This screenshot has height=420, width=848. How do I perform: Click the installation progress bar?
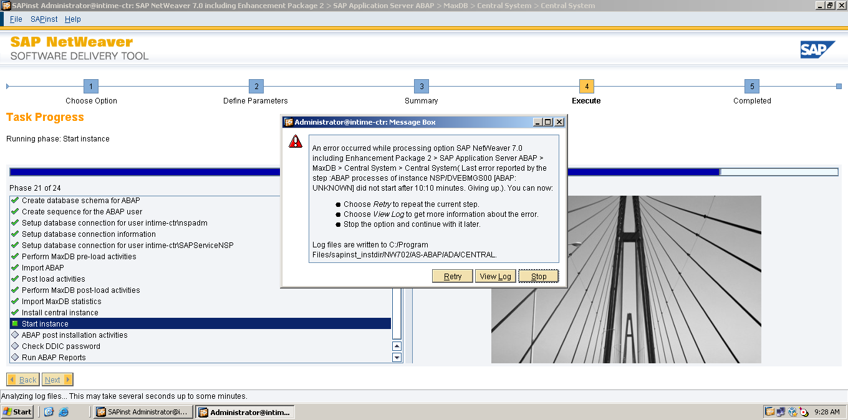pos(423,172)
